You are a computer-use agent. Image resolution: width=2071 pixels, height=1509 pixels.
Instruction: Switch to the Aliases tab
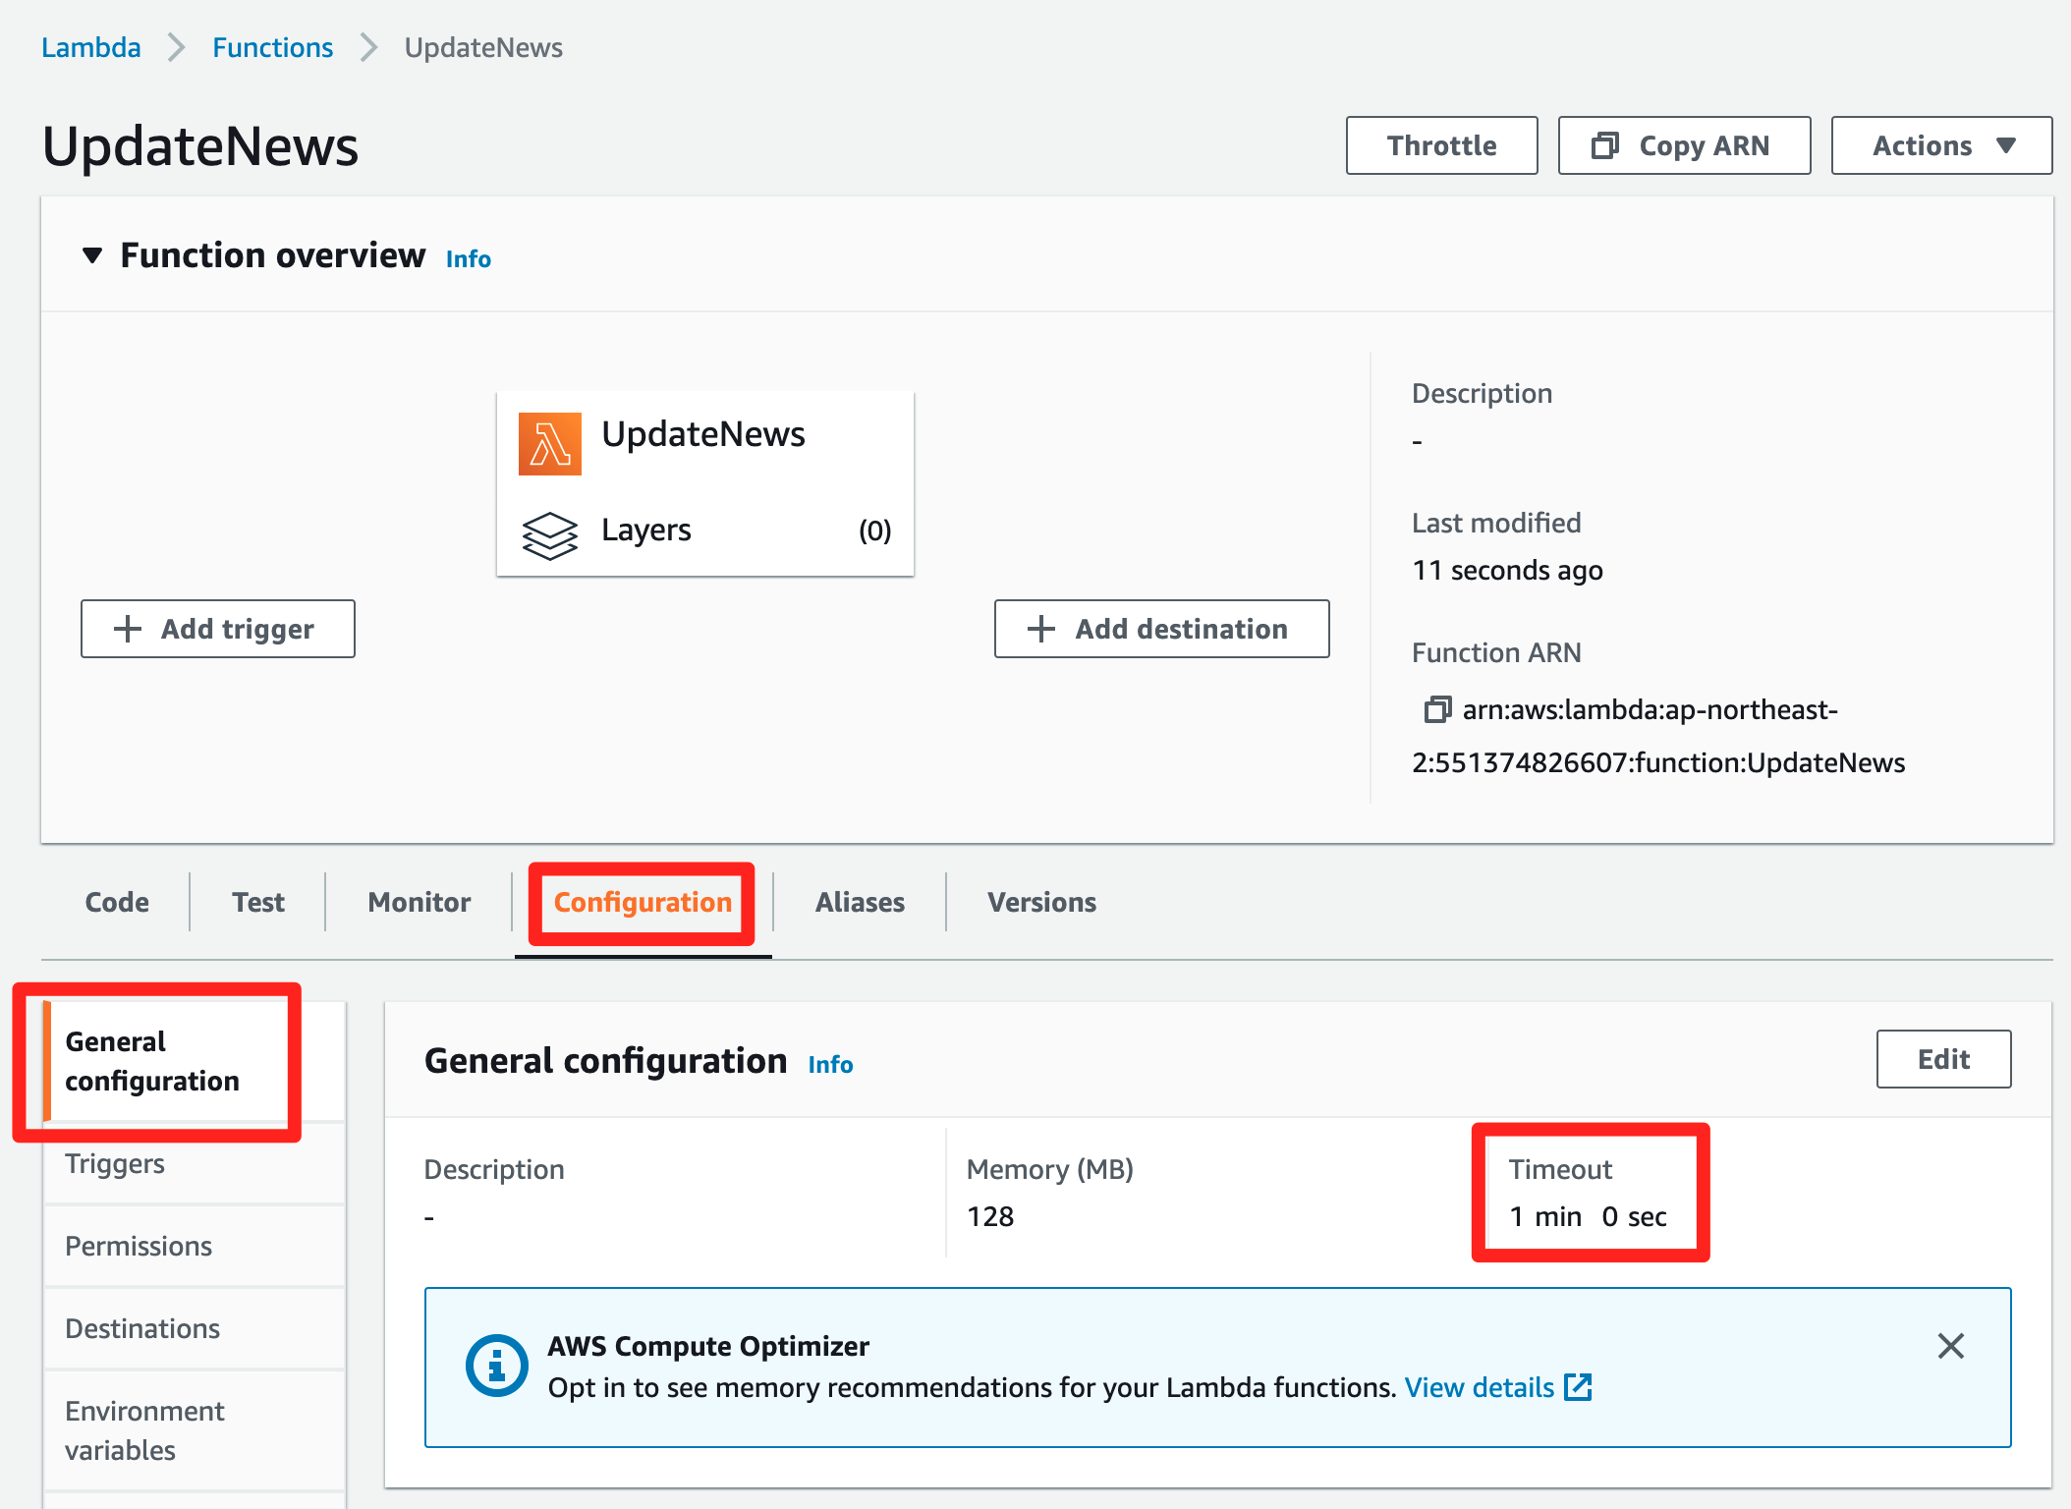[860, 902]
